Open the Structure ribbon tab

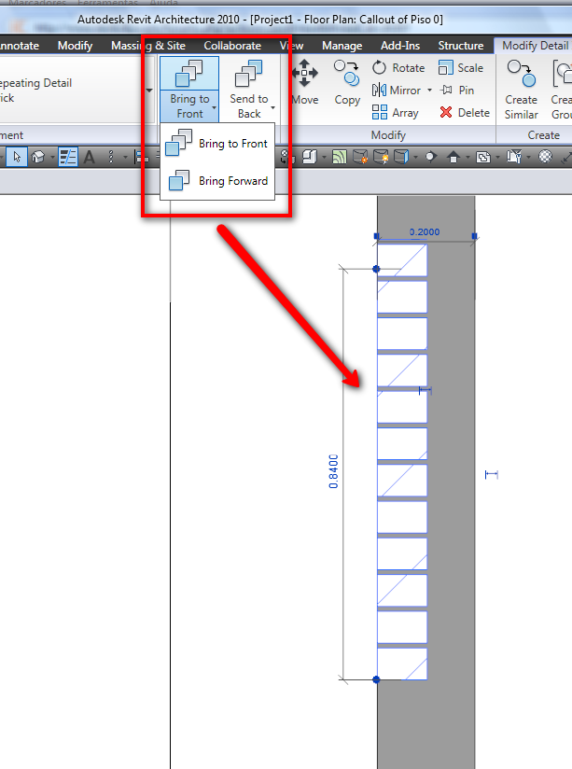[x=461, y=46]
